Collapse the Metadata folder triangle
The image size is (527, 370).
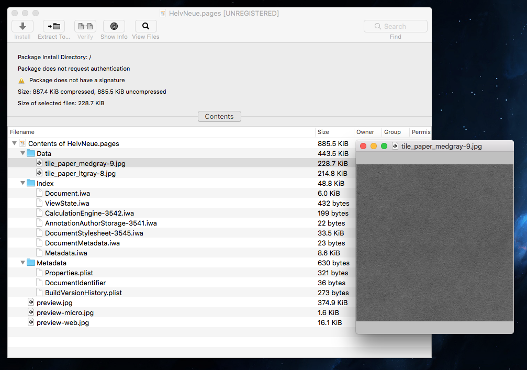click(x=23, y=263)
